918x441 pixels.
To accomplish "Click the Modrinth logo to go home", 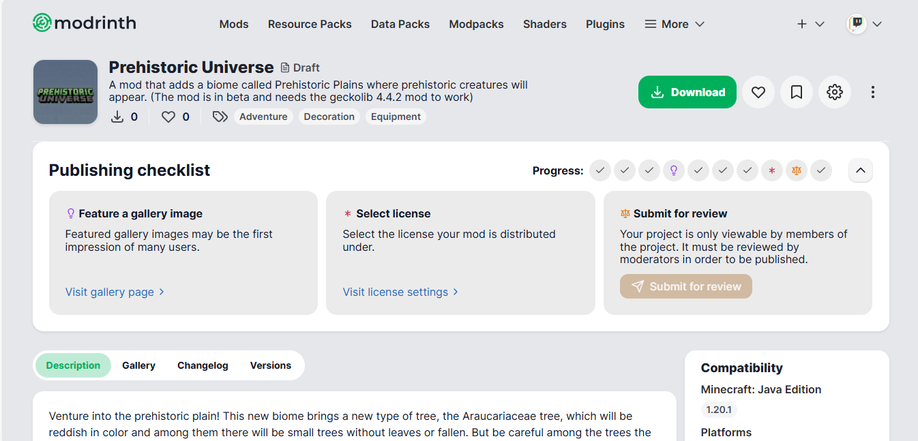I will coord(85,23).
